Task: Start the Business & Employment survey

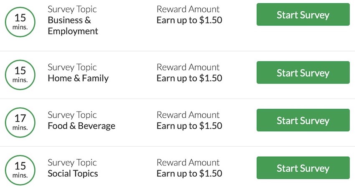Action: [303, 15]
